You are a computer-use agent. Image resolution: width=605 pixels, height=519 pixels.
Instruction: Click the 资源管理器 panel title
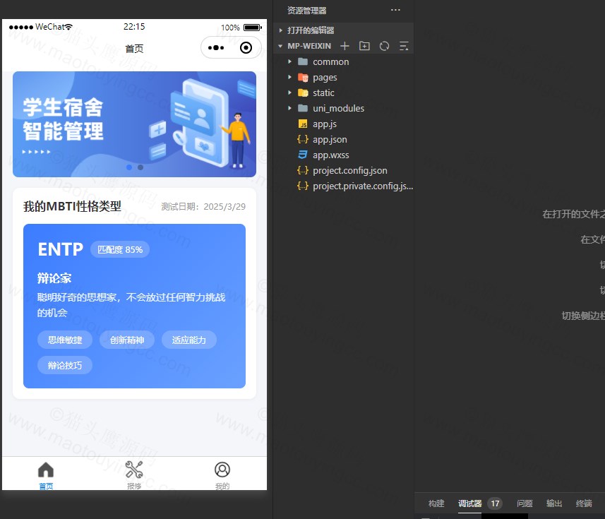click(307, 11)
